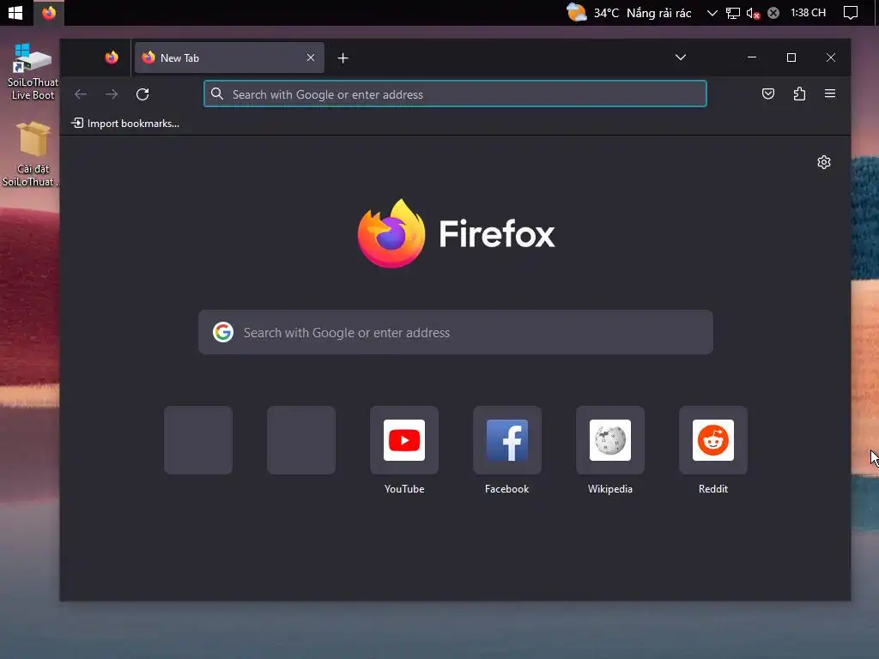Show hidden tray icons chevron

coord(712,12)
